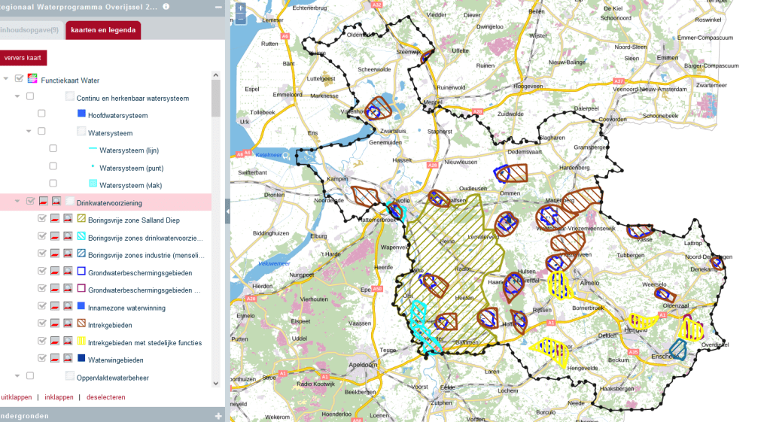Click the transparency icon for Intrekgebieden
Screen dimensions: 770x422
pos(55,325)
